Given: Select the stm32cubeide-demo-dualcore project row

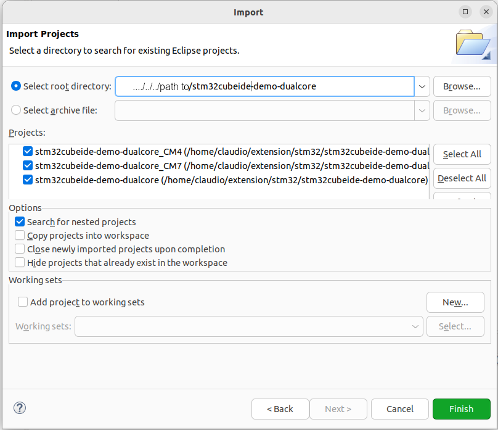Looking at the screenshot, I should (x=231, y=180).
